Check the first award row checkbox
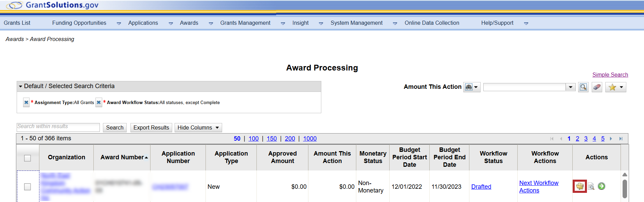Viewport: 644px width, 202px height. tap(28, 187)
